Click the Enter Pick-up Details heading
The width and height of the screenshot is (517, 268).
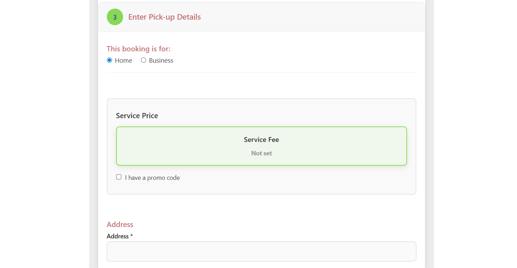[x=164, y=17]
